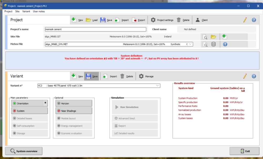Open the Variant menu
The width and height of the screenshot is (263, 159).
click(x=26, y=11)
